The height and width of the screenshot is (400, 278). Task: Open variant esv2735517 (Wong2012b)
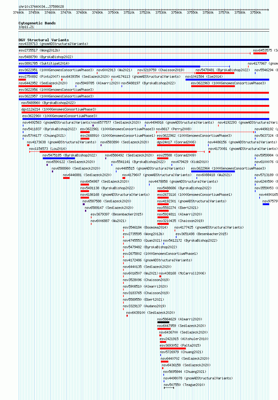(x=39, y=50)
